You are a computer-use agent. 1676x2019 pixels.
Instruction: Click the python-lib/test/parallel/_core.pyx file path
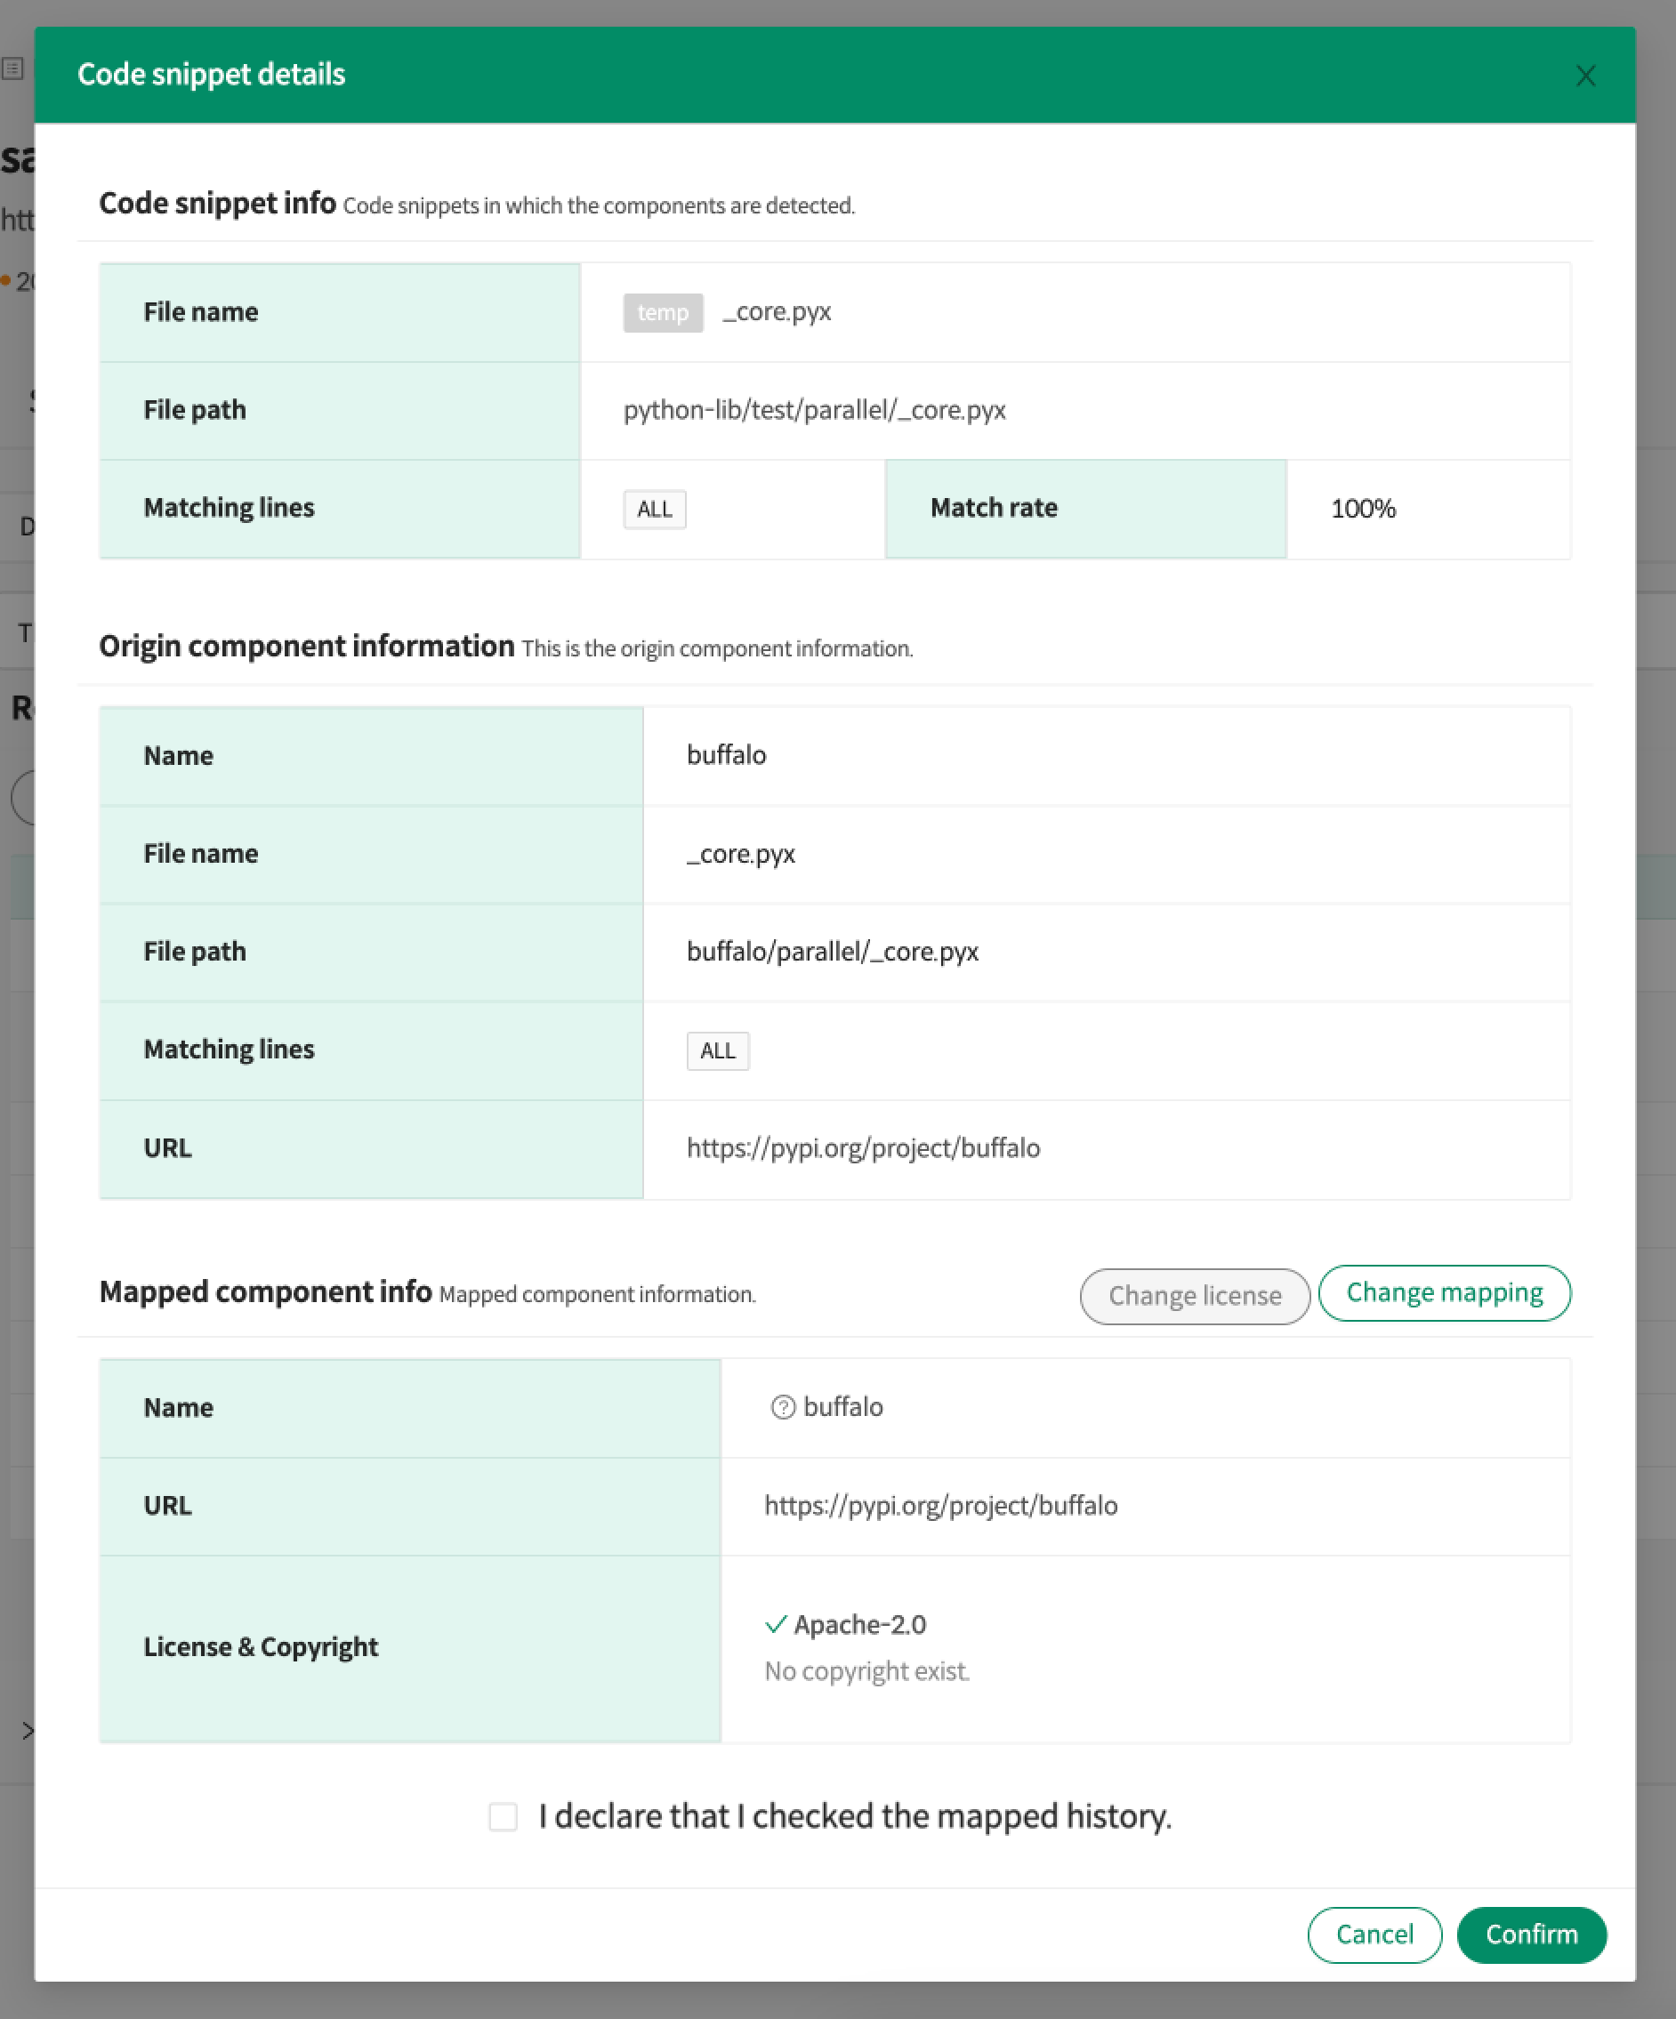(813, 411)
